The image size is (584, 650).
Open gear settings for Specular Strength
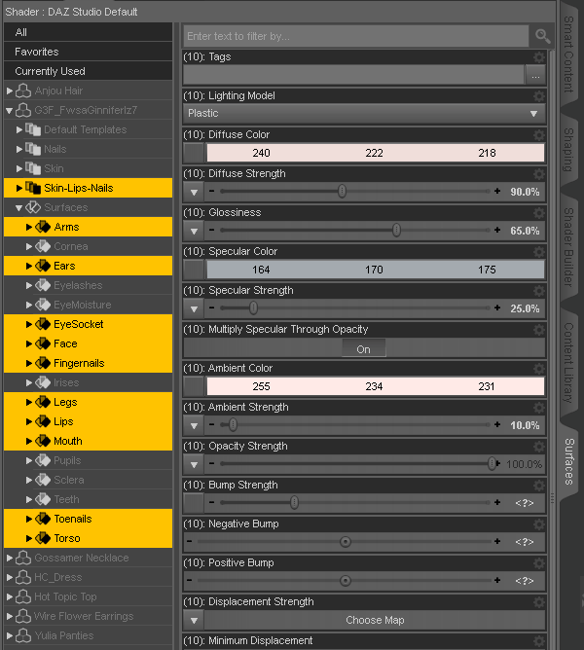[x=539, y=291]
